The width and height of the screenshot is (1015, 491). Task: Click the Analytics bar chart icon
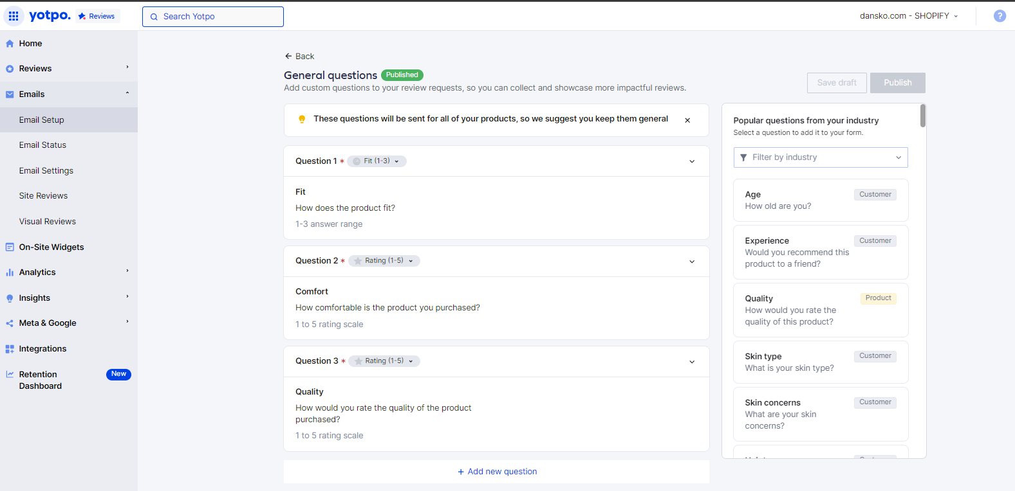click(10, 272)
